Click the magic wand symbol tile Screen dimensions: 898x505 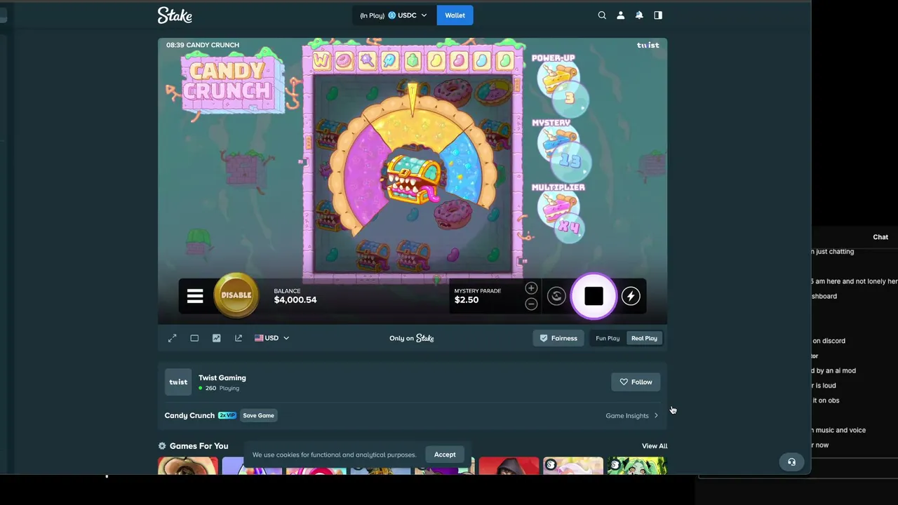click(367, 61)
